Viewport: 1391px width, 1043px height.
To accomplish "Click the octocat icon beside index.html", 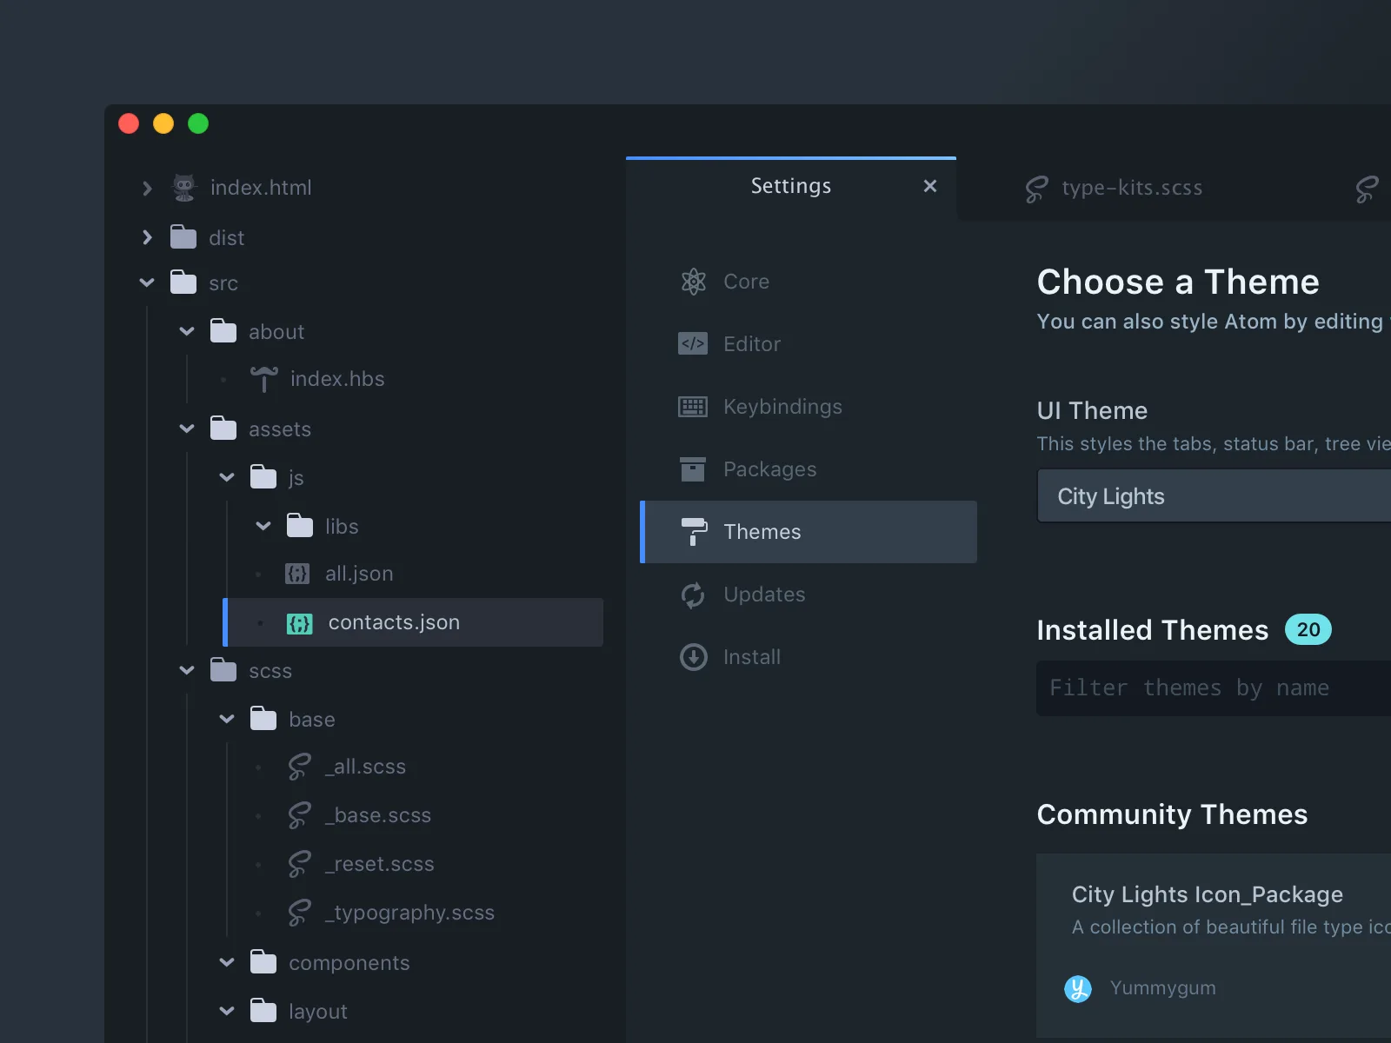I will tap(184, 188).
